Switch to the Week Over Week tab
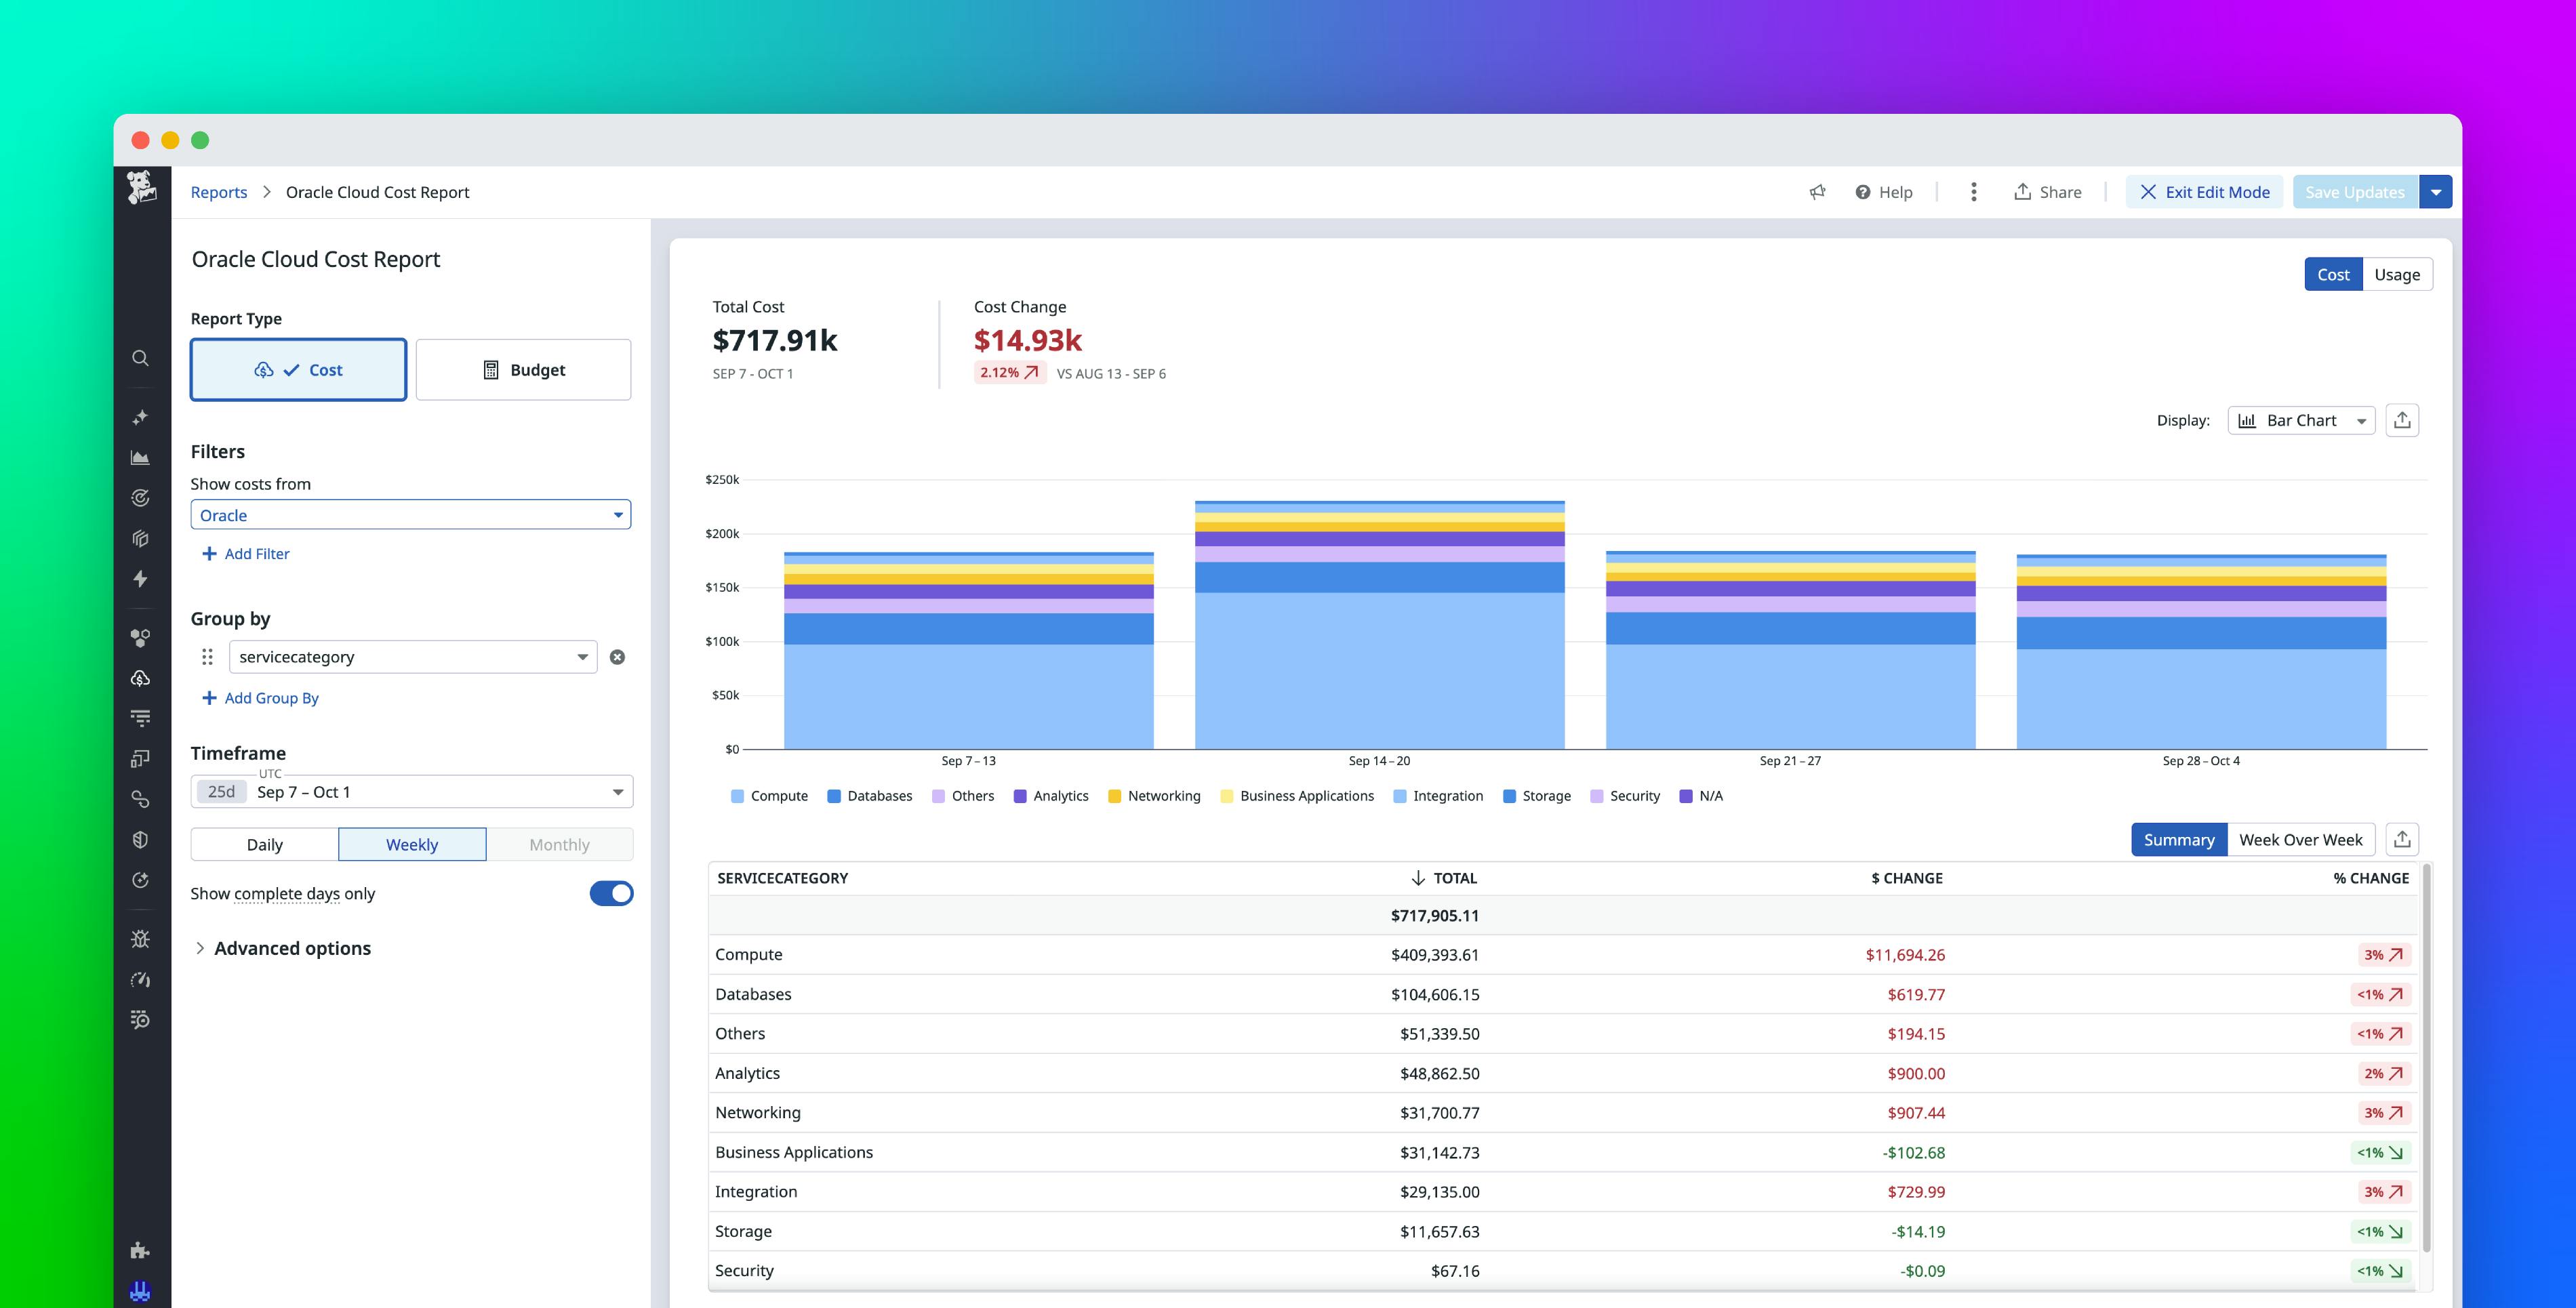This screenshot has width=2576, height=1308. coord(2300,839)
